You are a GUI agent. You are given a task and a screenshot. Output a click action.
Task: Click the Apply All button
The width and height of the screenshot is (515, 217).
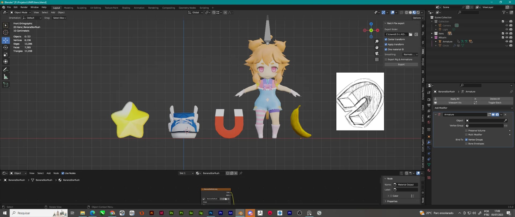click(453, 99)
